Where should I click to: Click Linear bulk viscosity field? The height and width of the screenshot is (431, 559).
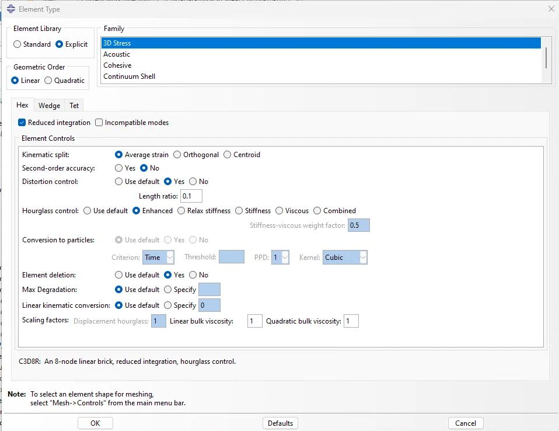coord(255,321)
